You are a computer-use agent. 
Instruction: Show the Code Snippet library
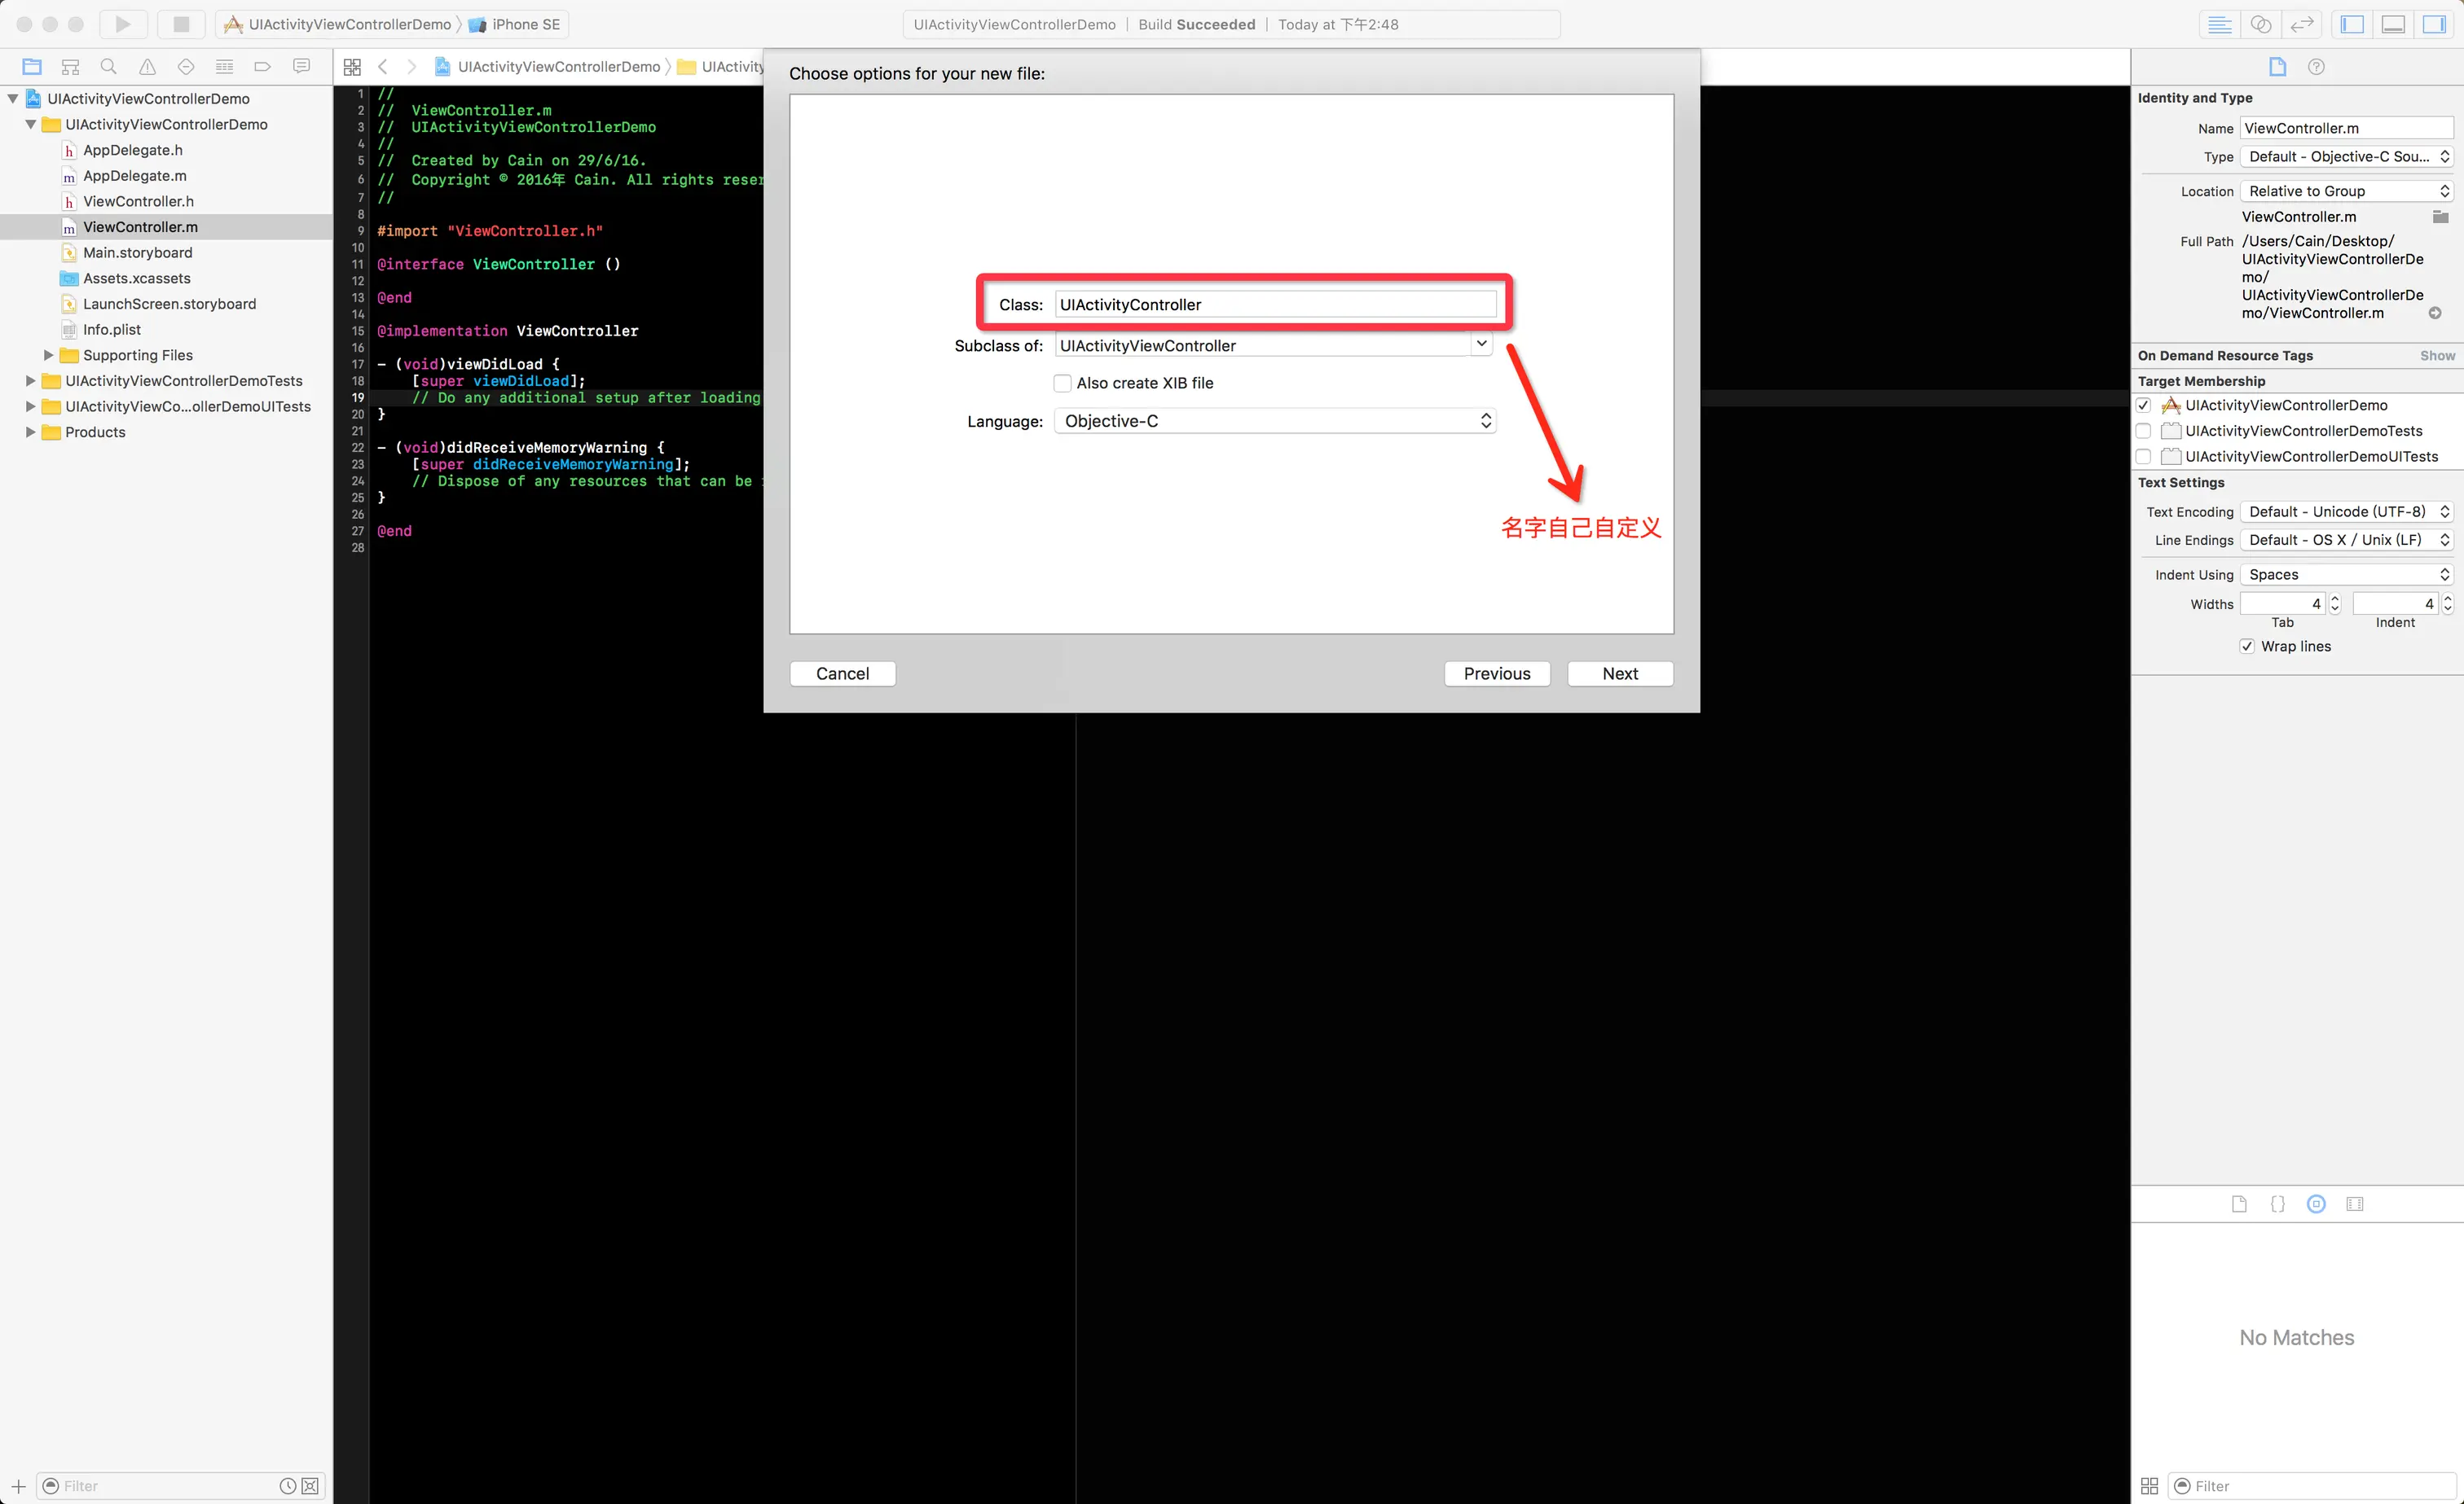click(x=2277, y=1204)
